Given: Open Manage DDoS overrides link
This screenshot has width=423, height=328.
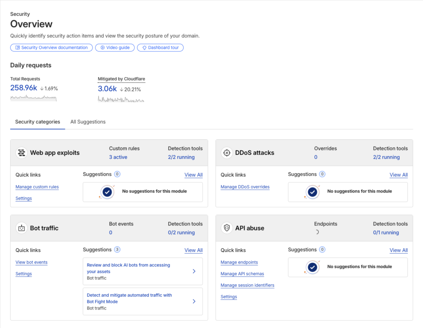Looking at the screenshot, I should (245, 187).
